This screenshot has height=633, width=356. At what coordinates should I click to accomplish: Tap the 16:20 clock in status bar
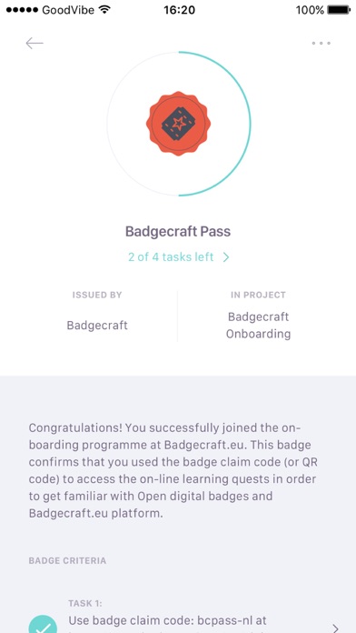180,10
